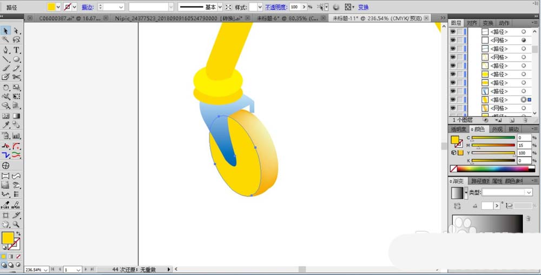The width and height of the screenshot is (541, 275).
Task: Select the Pencil tool
Action: coord(16,68)
